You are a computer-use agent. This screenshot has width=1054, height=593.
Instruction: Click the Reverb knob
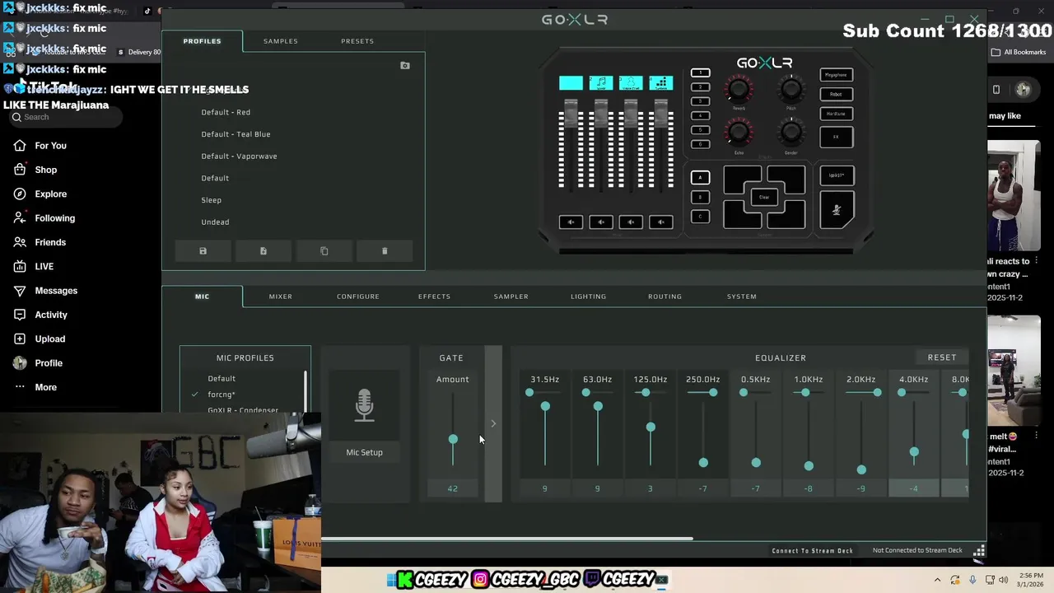coord(739,90)
